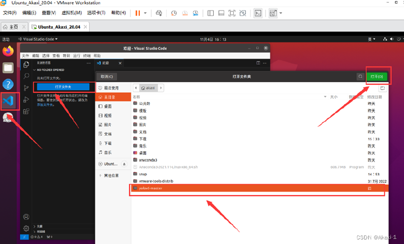Click the create new folder icon
This screenshot has width=404, height=244.
click(x=383, y=88)
